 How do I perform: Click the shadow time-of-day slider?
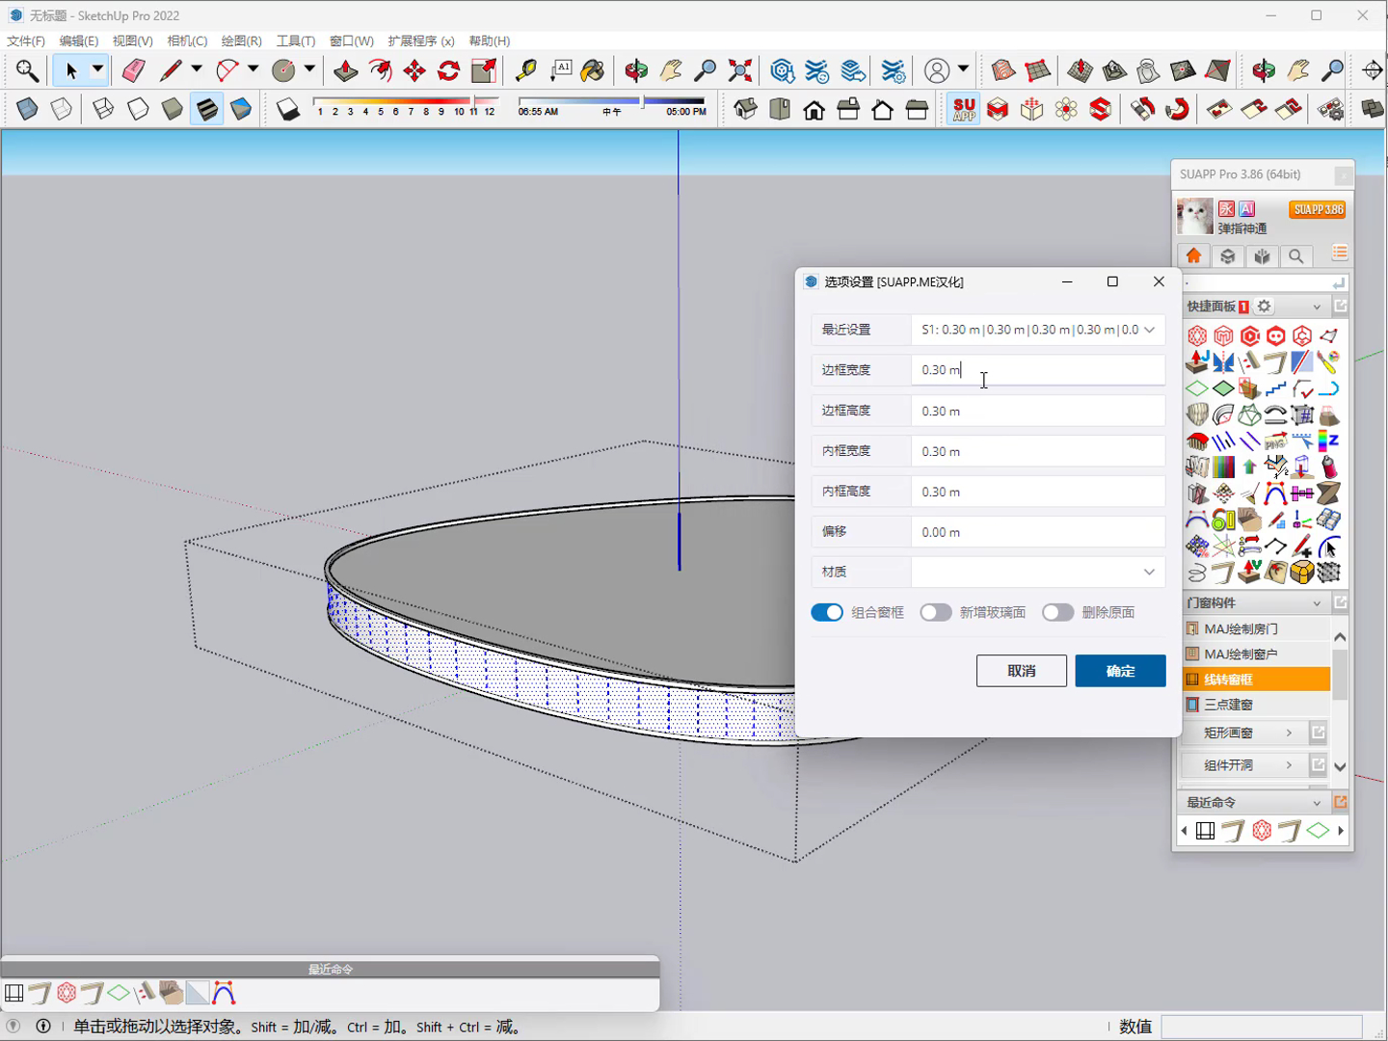(x=612, y=100)
